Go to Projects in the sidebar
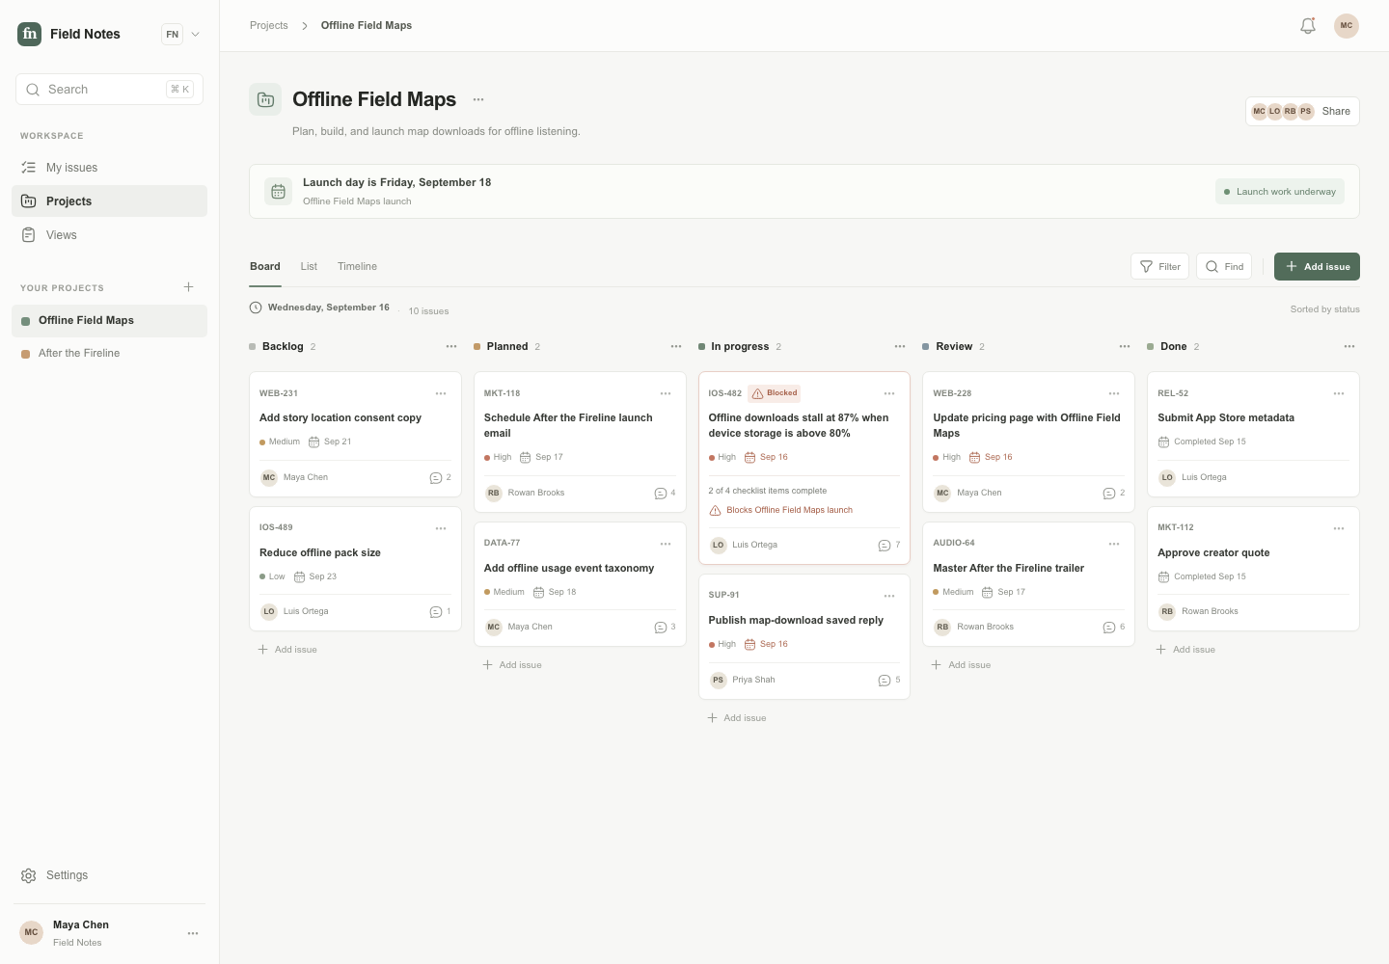 click(x=109, y=201)
